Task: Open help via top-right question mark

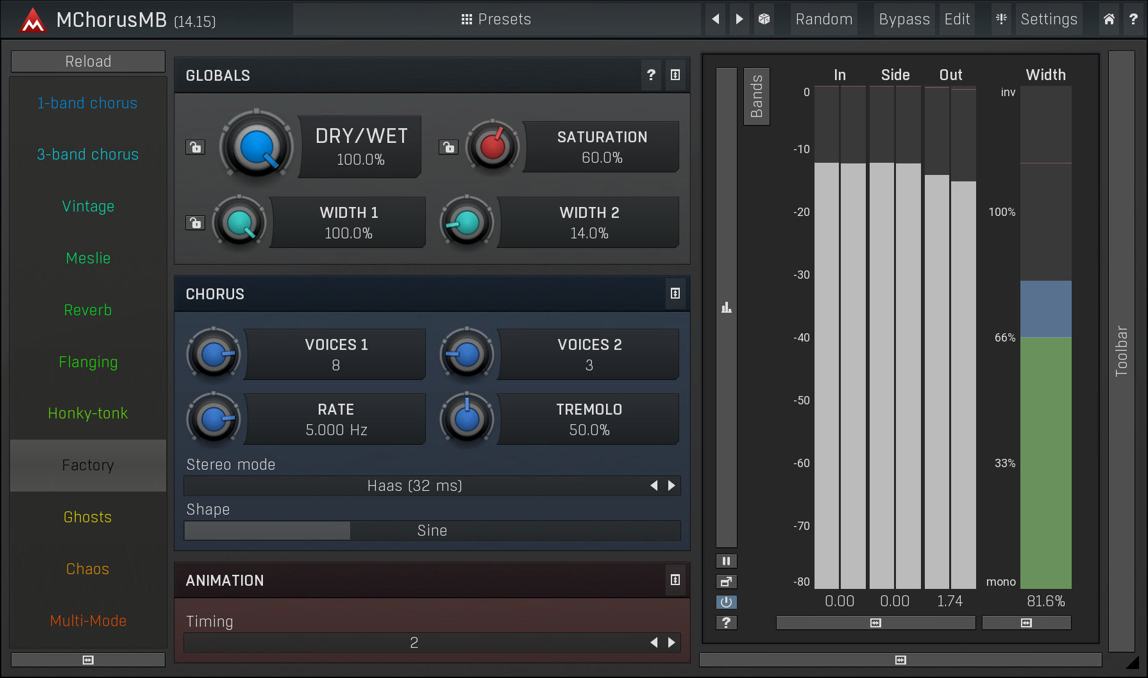Action: pyautogui.click(x=1133, y=19)
